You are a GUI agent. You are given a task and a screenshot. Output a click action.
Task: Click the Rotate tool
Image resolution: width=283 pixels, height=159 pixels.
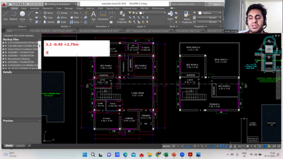point(62,13)
